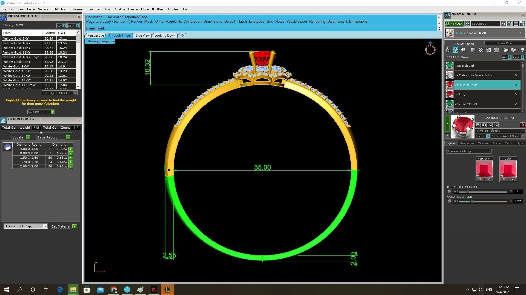The image size is (526, 295).
Task: Click the Save Report button
Action: click(53, 137)
